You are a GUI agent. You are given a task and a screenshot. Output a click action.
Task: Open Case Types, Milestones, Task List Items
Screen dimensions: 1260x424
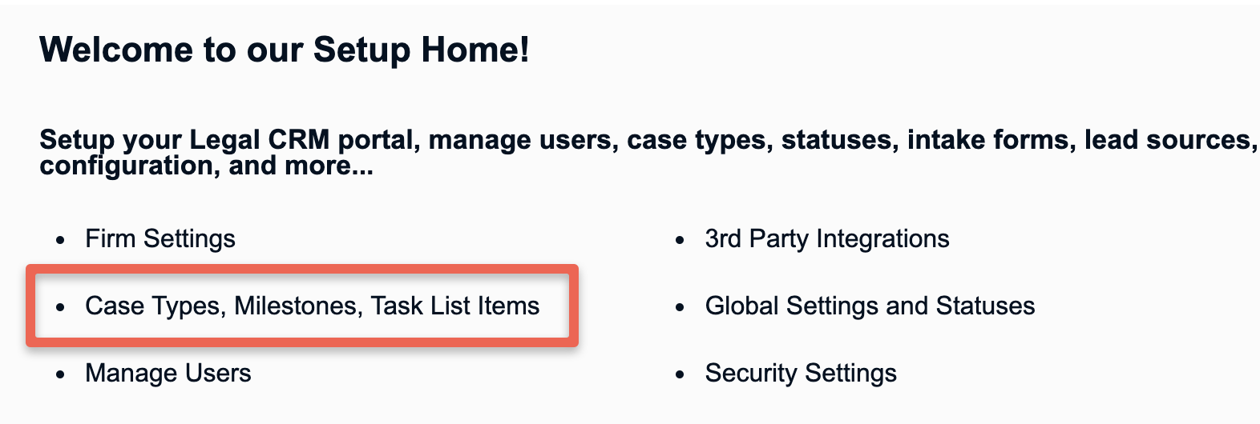tap(312, 306)
